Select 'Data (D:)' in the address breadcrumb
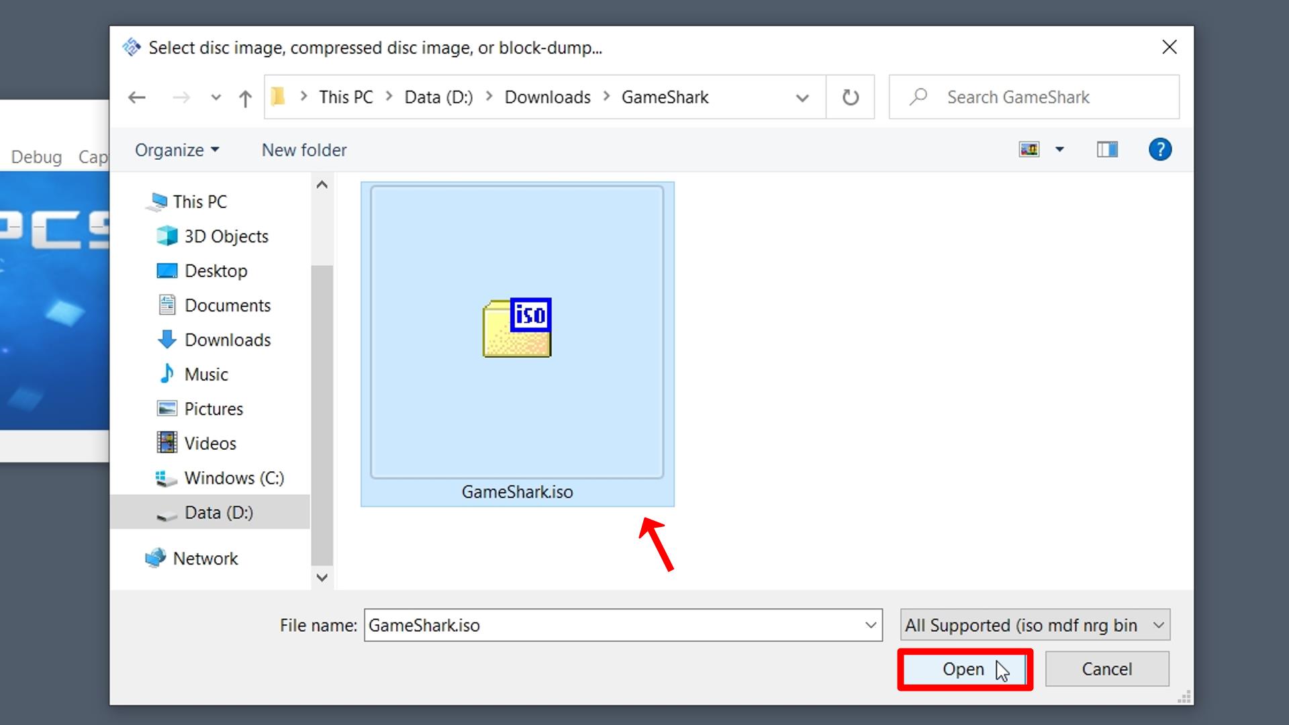Image resolution: width=1289 pixels, height=725 pixels. click(x=438, y=97)
